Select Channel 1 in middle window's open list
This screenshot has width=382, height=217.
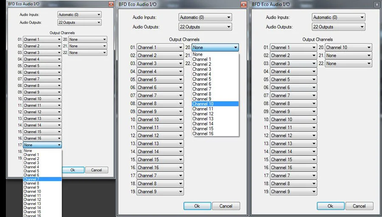point(215,59)
